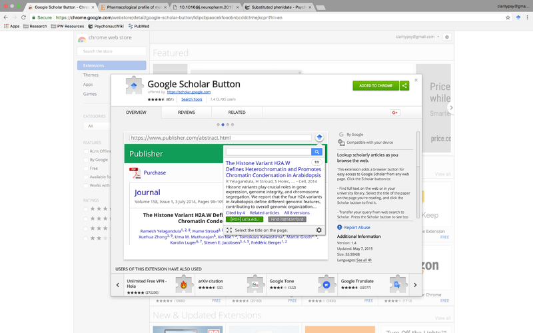Image resolution: width=533 pixels, height=333 pixels.
Task: Click the share icon beside Added to Chrome
Action: point(404,85)
